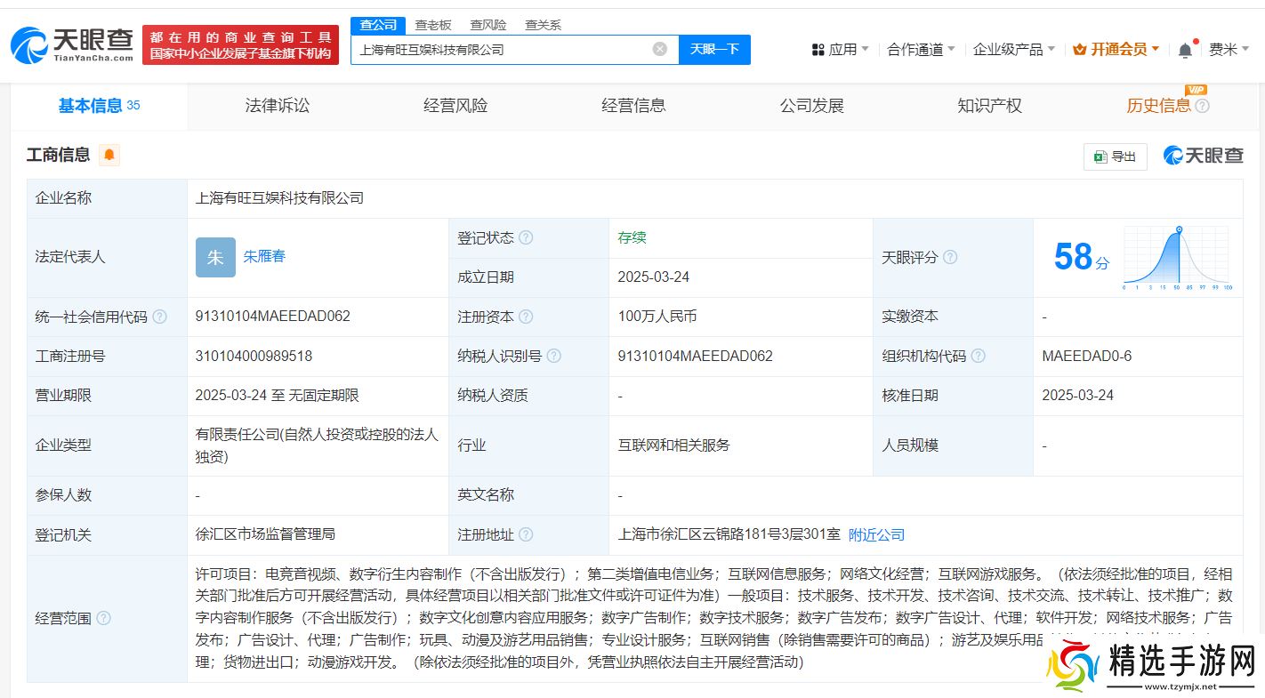1265x698 pixels.
Task: Switch to the 法律诉讼 tab
Action: [278, 106]
